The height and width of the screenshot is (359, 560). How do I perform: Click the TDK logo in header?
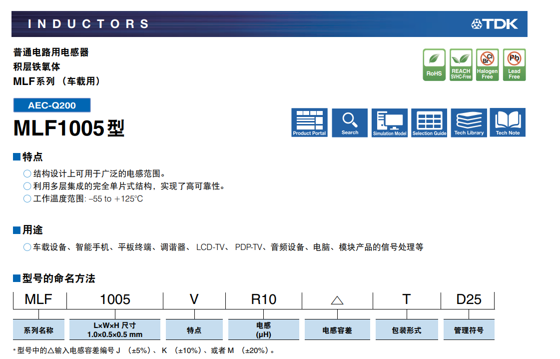[494, 24]
